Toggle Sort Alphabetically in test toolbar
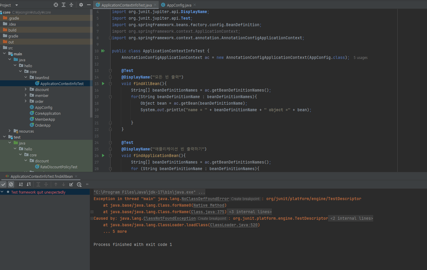This screenshot has width=427, height=270. click(21, 184)
